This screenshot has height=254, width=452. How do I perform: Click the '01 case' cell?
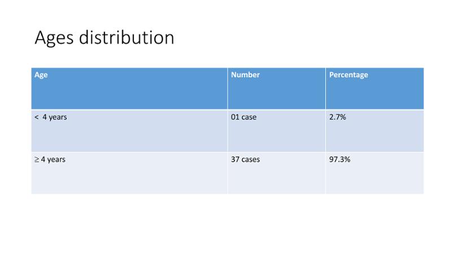(277, 131)
